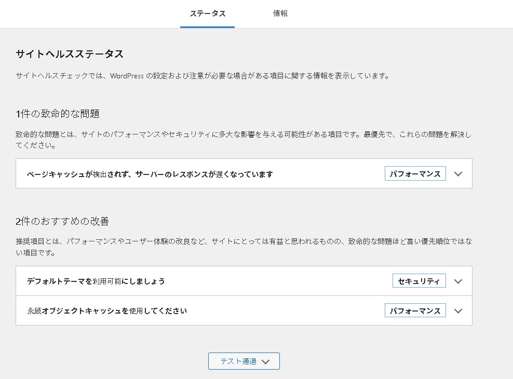Click パフォーマンス badge on the 永続オブジェクトキャッシュ row
The image size is (513, 379).
[x=415, y=311]
